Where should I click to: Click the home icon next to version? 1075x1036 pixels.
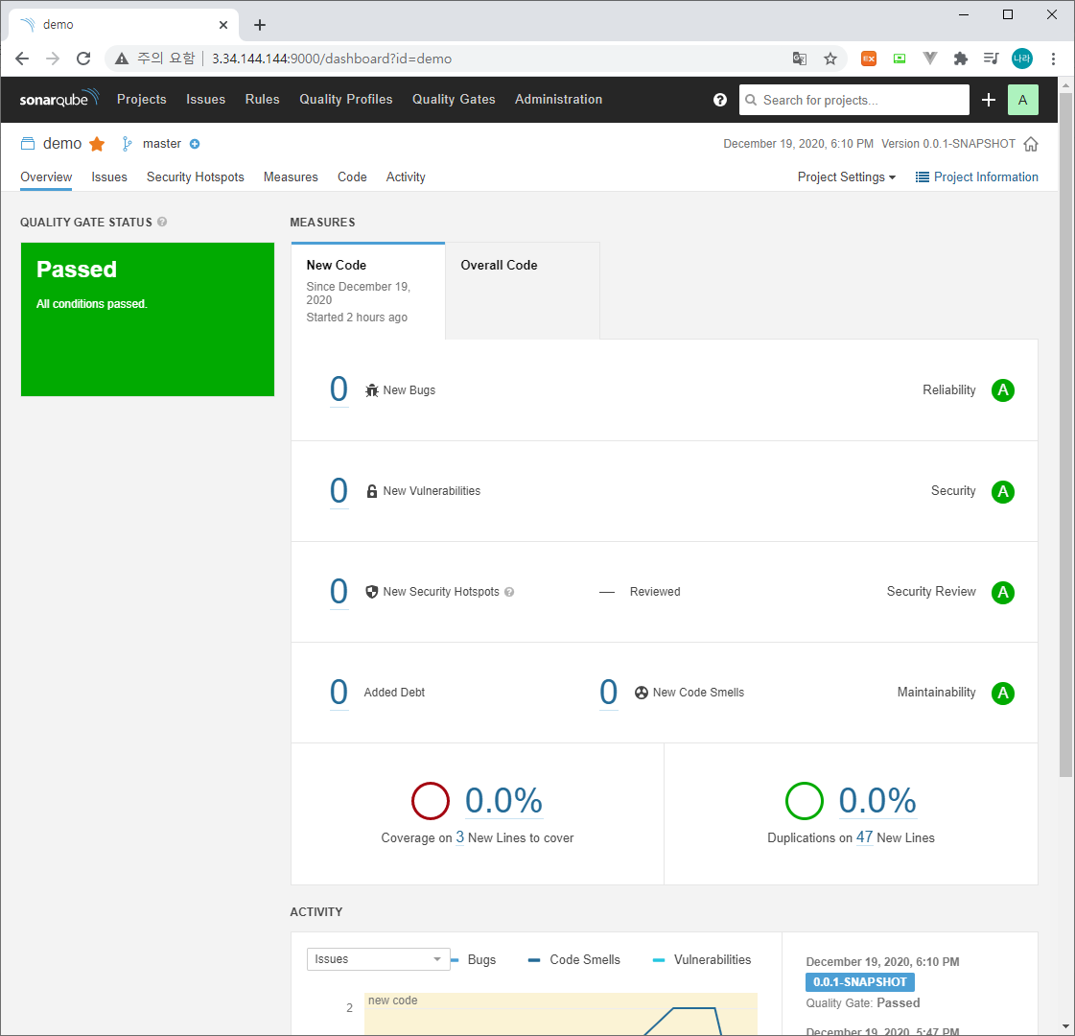coord(1031,144)
